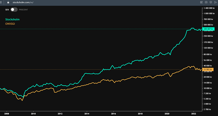This screenshot has width=218, height=116.
Task: Click the 2018 label on time axis
Action: (140, 113)
